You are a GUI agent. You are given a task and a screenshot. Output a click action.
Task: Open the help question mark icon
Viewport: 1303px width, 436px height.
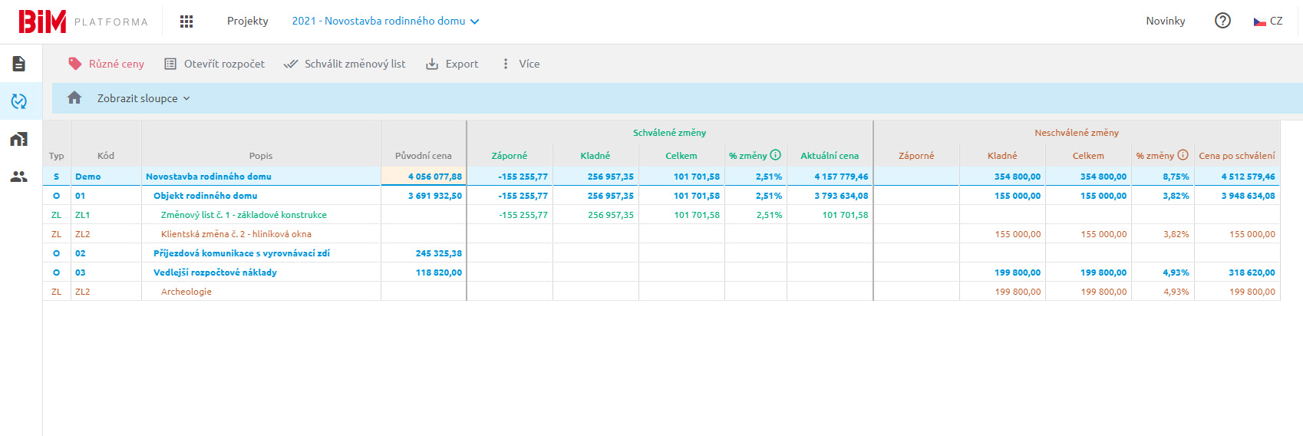1222,21
